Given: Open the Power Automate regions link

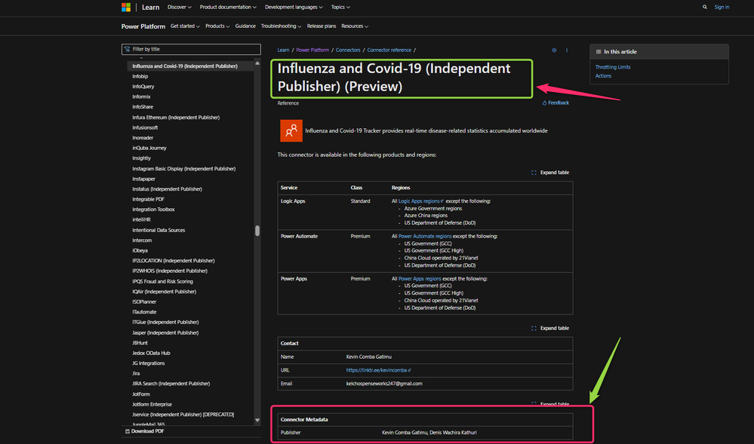Looking at the screenshot, I should pos(425,237).
